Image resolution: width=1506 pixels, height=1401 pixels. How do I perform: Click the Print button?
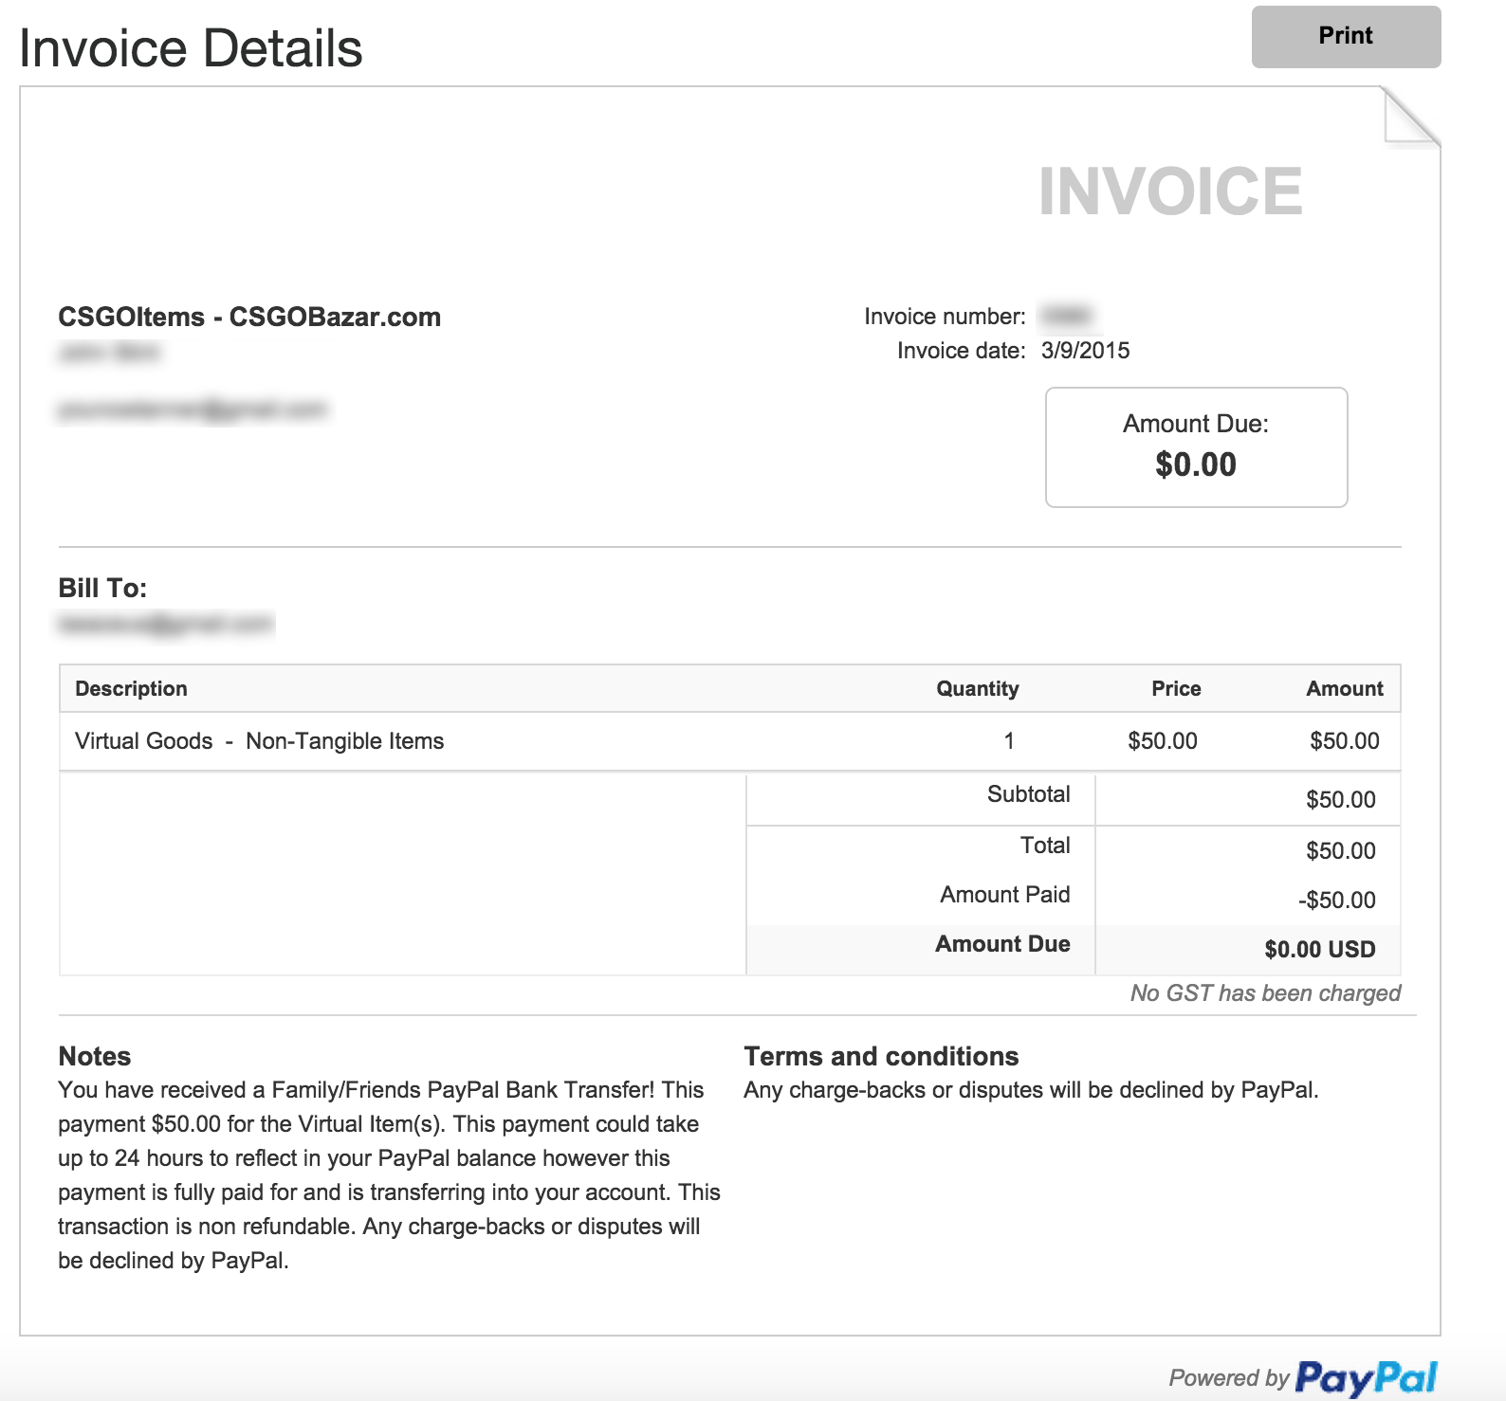click(x=1346, y=37)
